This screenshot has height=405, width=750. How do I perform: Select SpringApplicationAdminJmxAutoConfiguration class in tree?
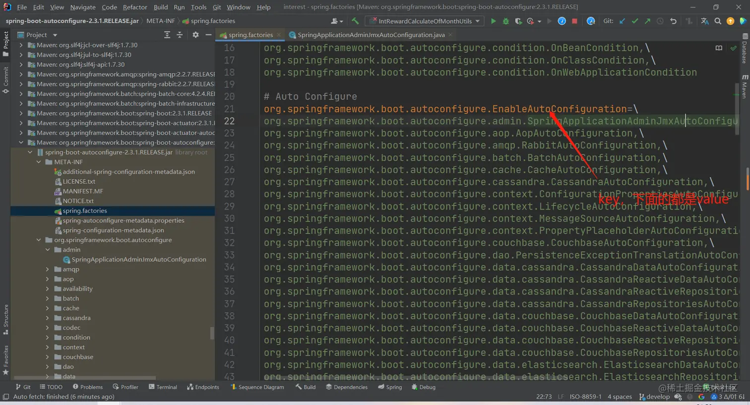point(134,259)
